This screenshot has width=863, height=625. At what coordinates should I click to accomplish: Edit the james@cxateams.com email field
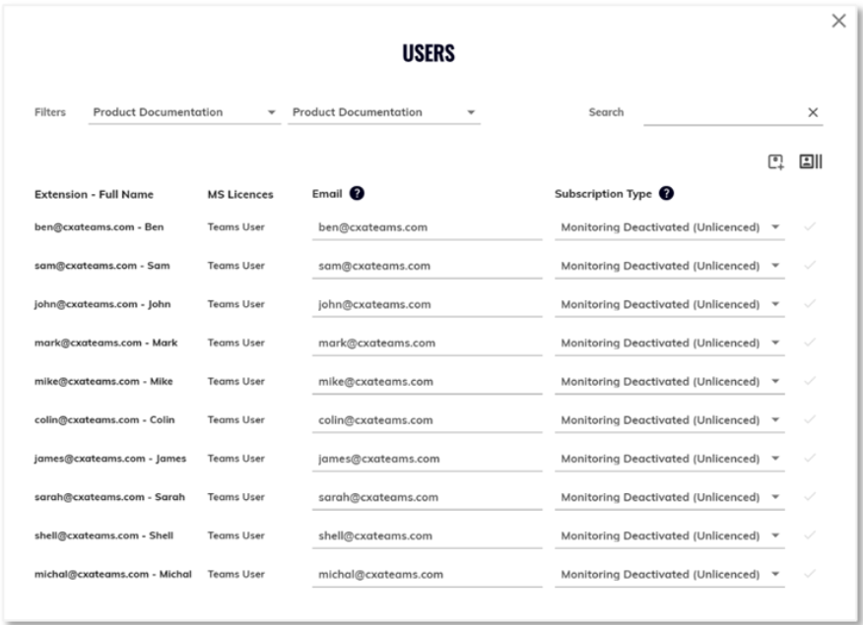point(427,459)
